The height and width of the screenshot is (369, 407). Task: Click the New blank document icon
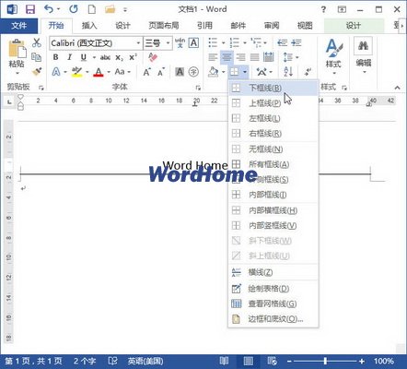tap(92, 9)
